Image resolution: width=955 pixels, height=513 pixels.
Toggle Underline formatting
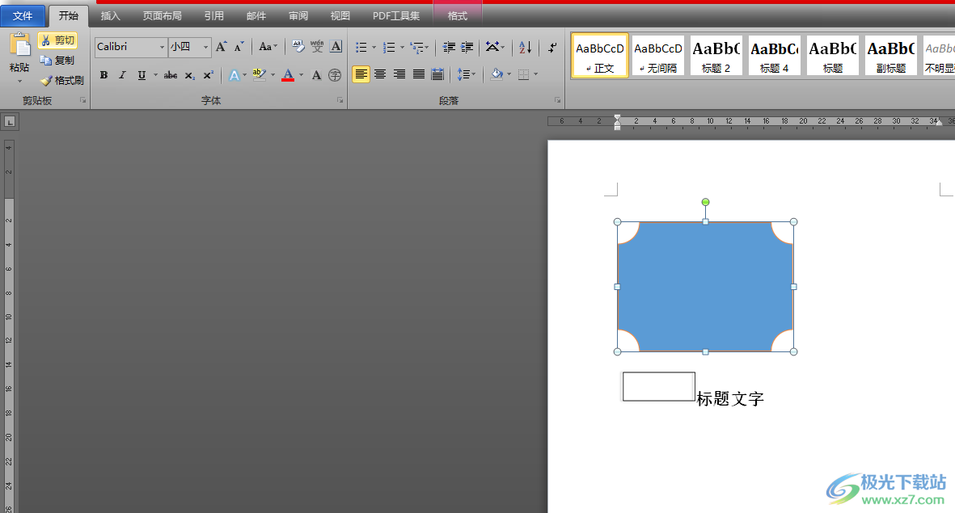[142, 75]
